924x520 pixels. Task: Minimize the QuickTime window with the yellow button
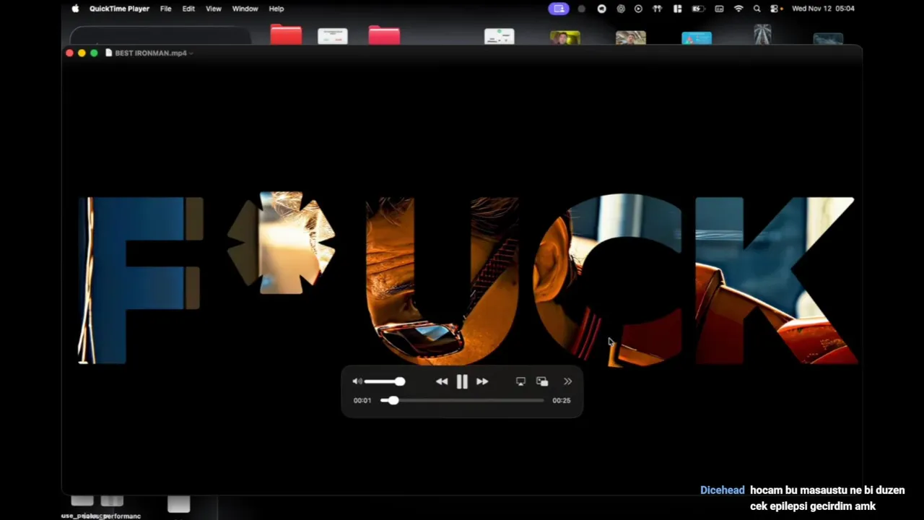[82, 53]
